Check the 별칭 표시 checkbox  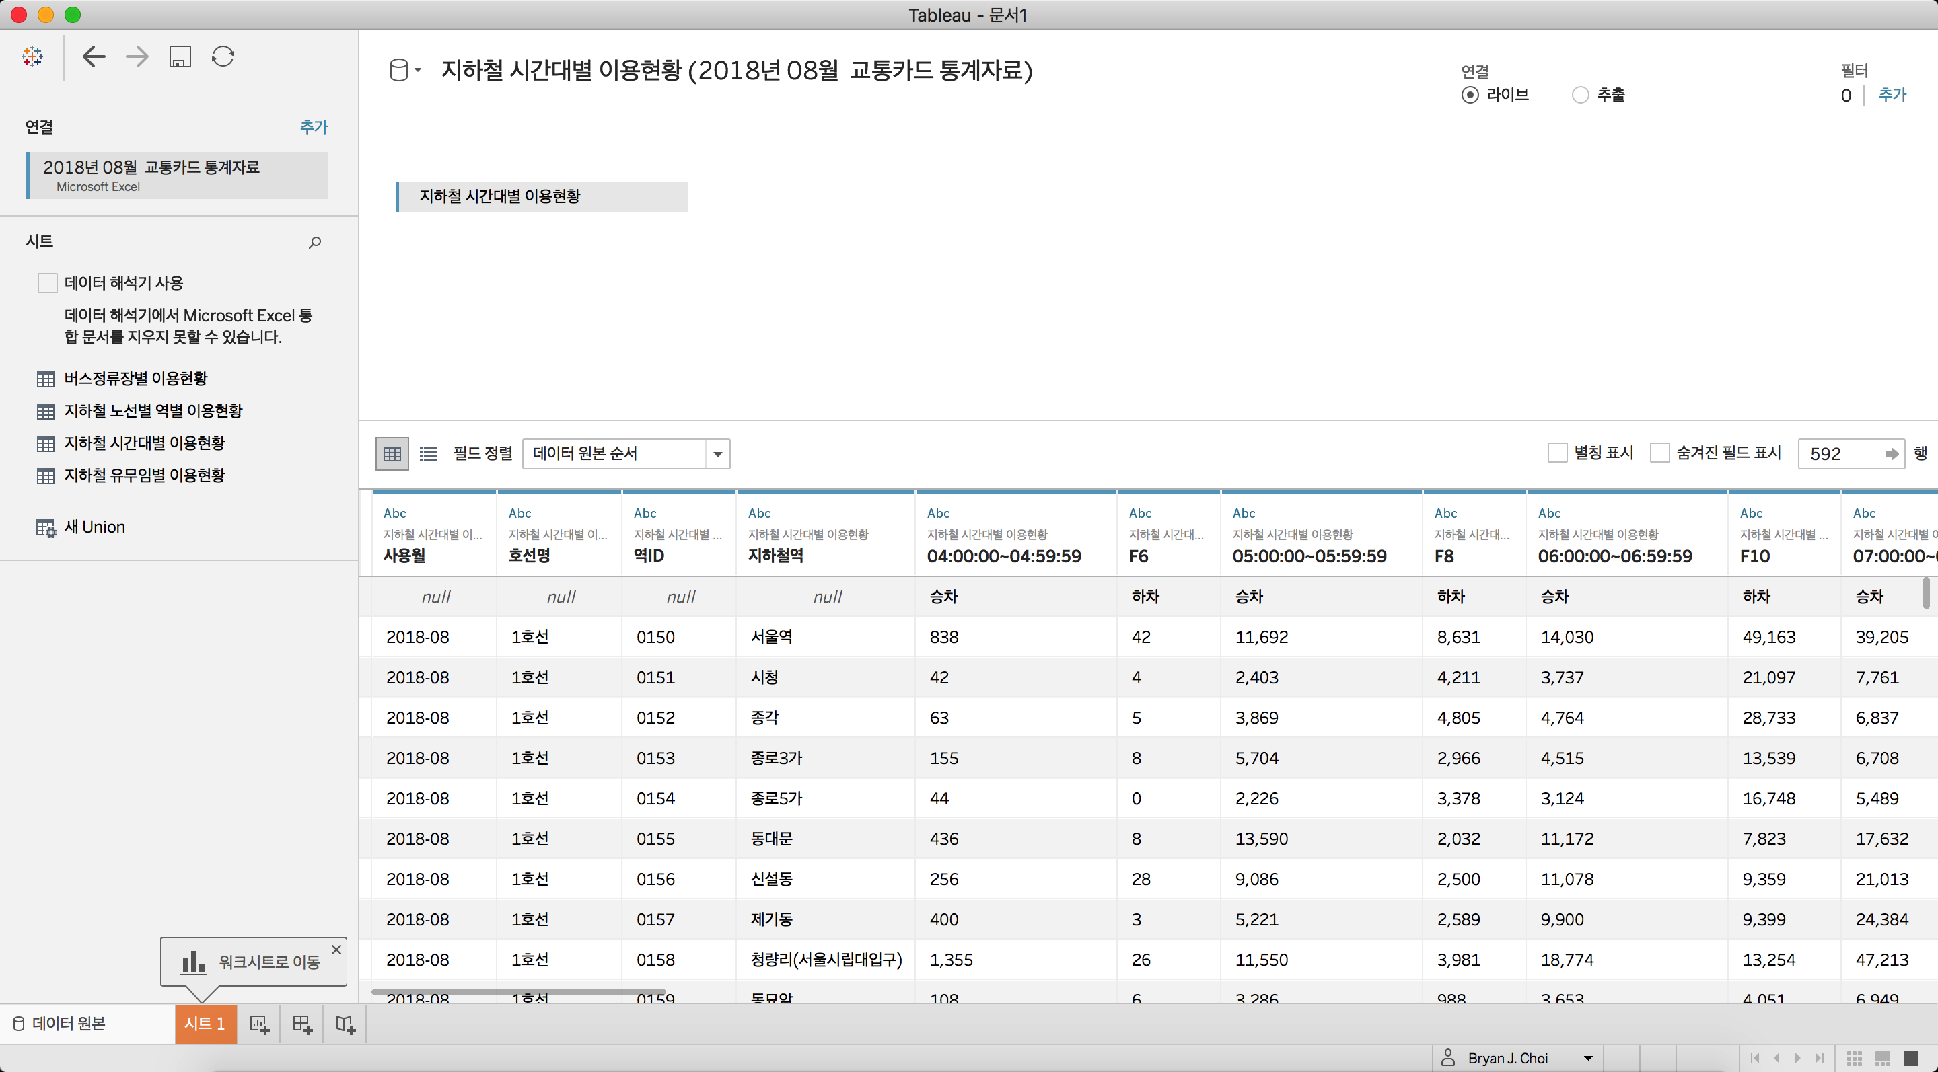pyautogui.click(x=1557, y=453)
